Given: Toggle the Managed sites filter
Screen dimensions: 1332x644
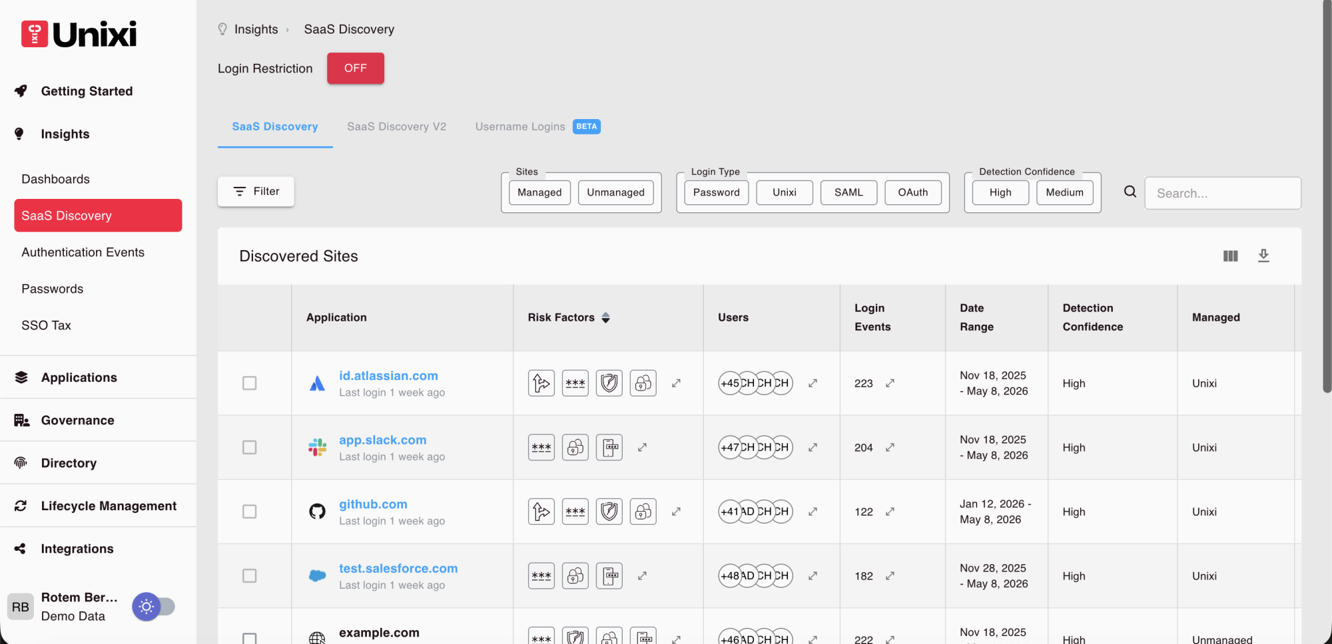Looking at the screenshot, I should click(539, 192).
